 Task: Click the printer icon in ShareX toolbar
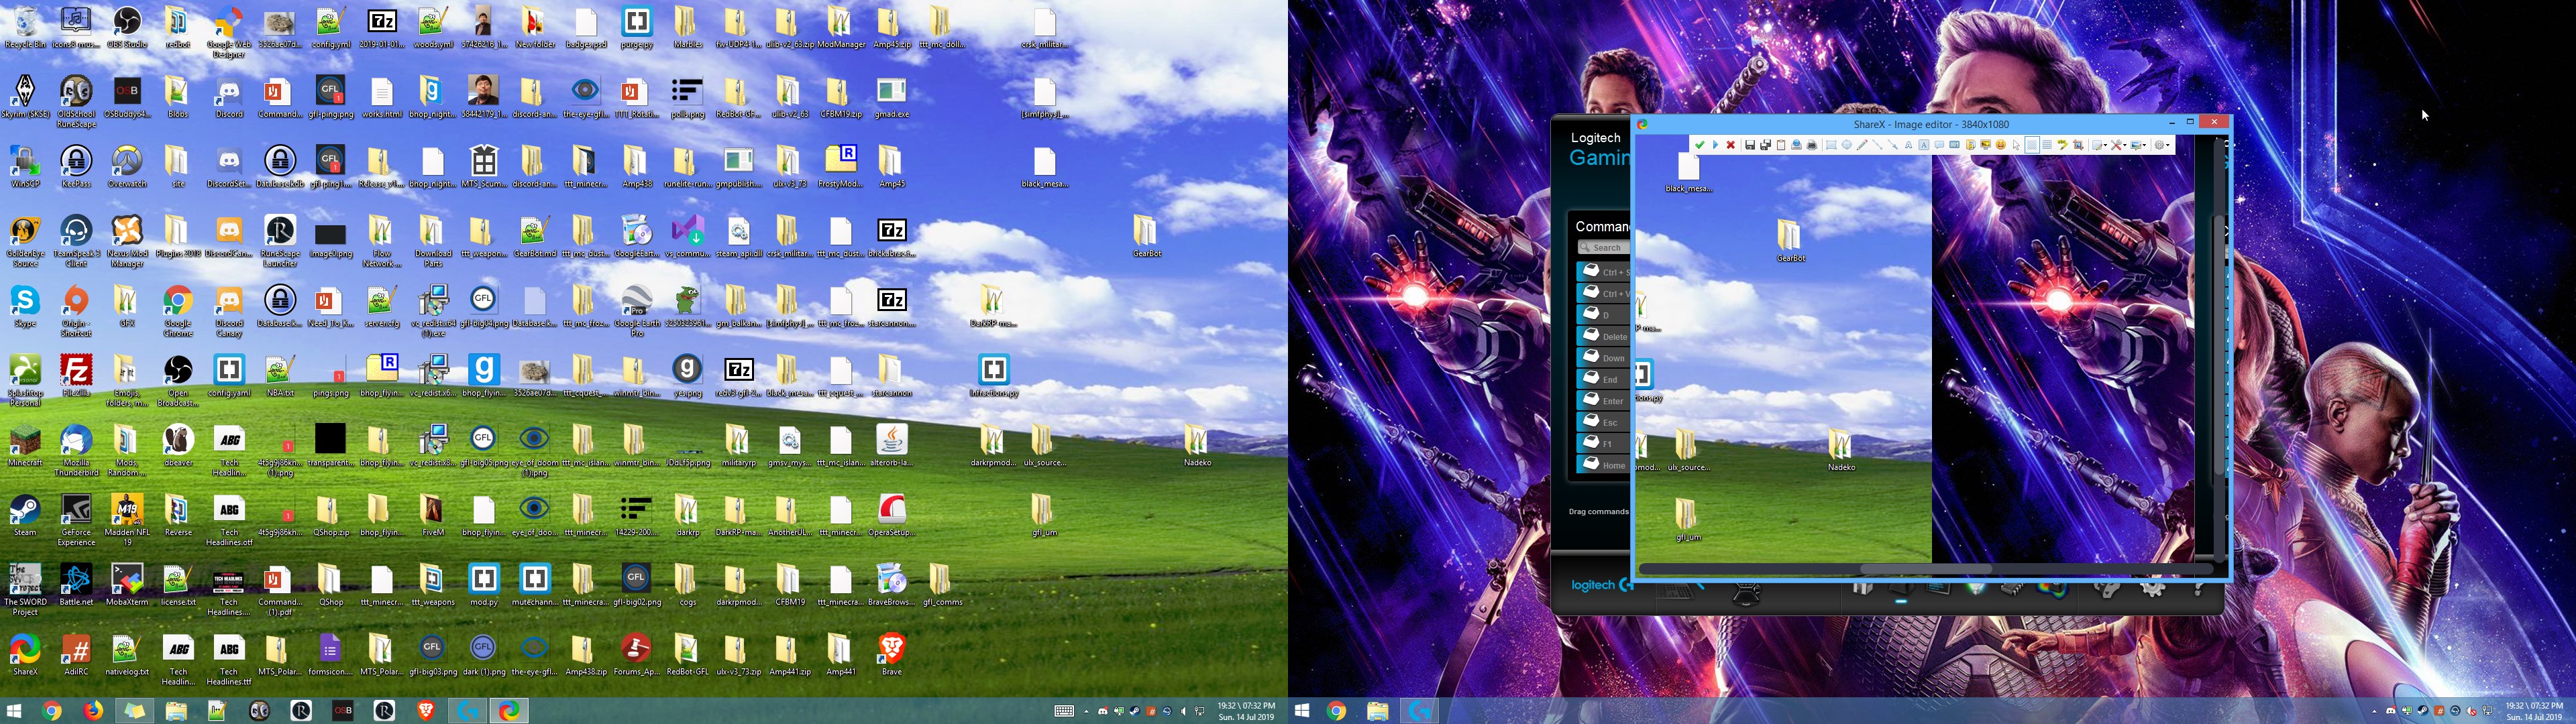point(1812,145)
